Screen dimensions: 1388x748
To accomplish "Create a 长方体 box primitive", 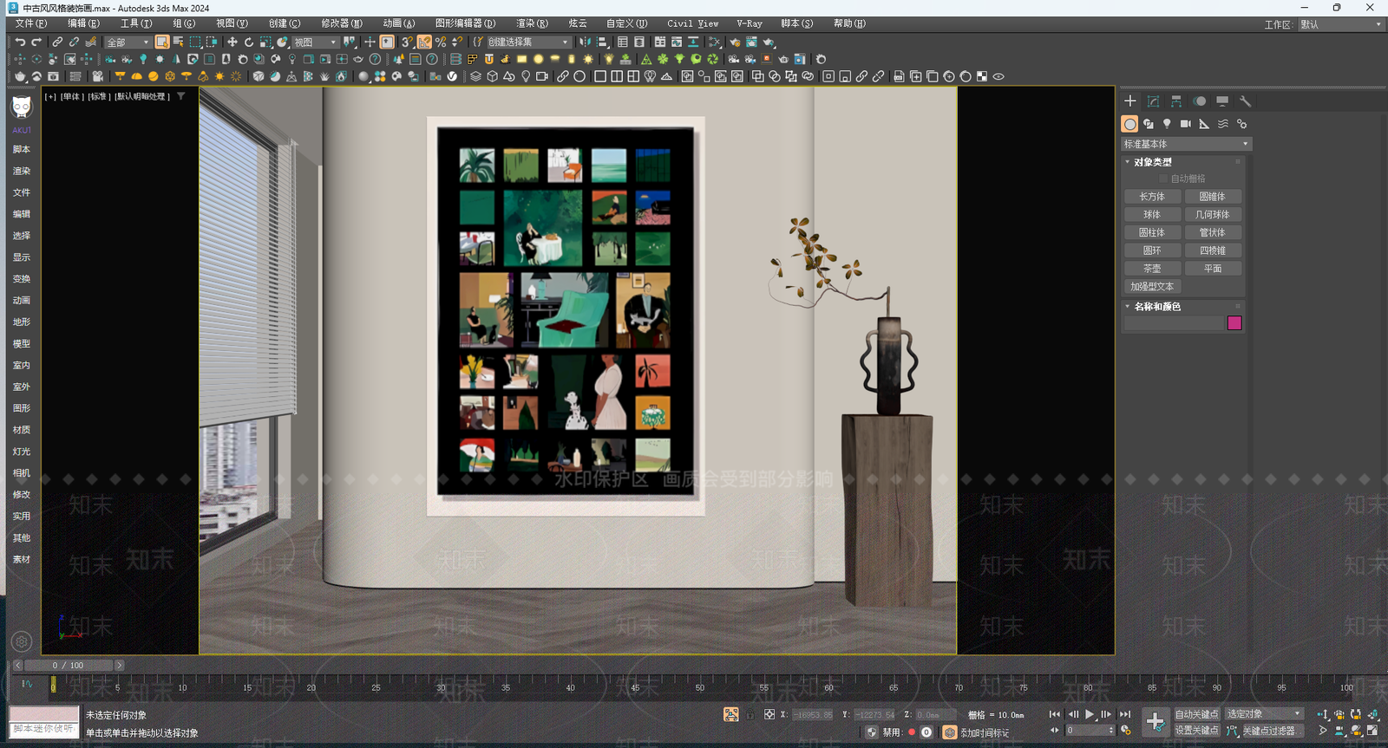I will [x=1152, y=197].
